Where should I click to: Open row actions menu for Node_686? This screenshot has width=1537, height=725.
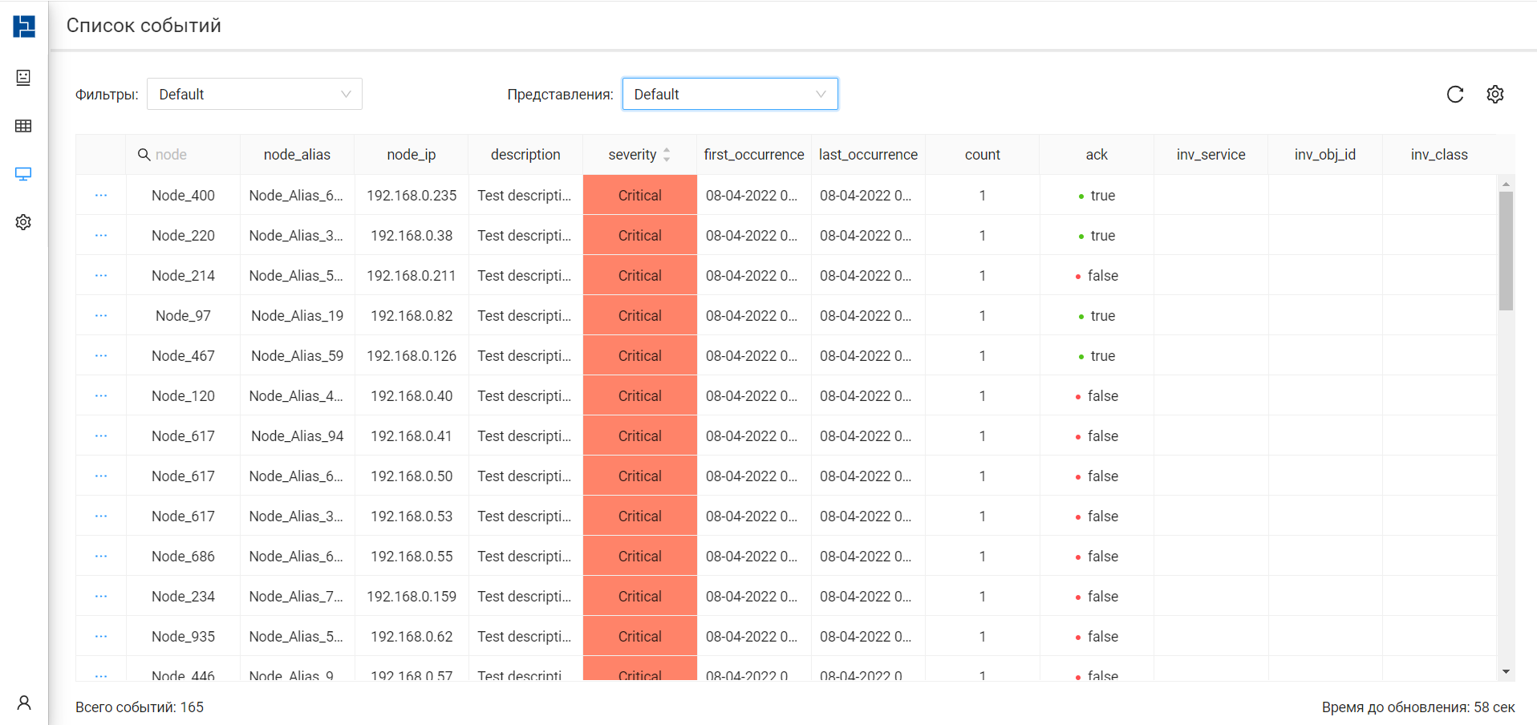pyautogui.click(x=101, y=556)
